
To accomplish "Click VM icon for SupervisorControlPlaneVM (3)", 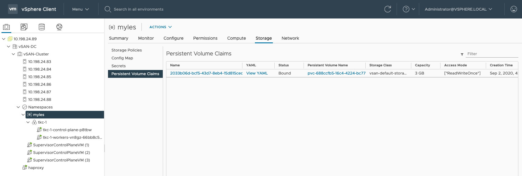I will [x=30, y=160].
